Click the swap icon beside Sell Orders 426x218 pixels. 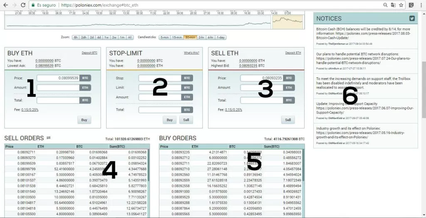(x=48, y=138)
